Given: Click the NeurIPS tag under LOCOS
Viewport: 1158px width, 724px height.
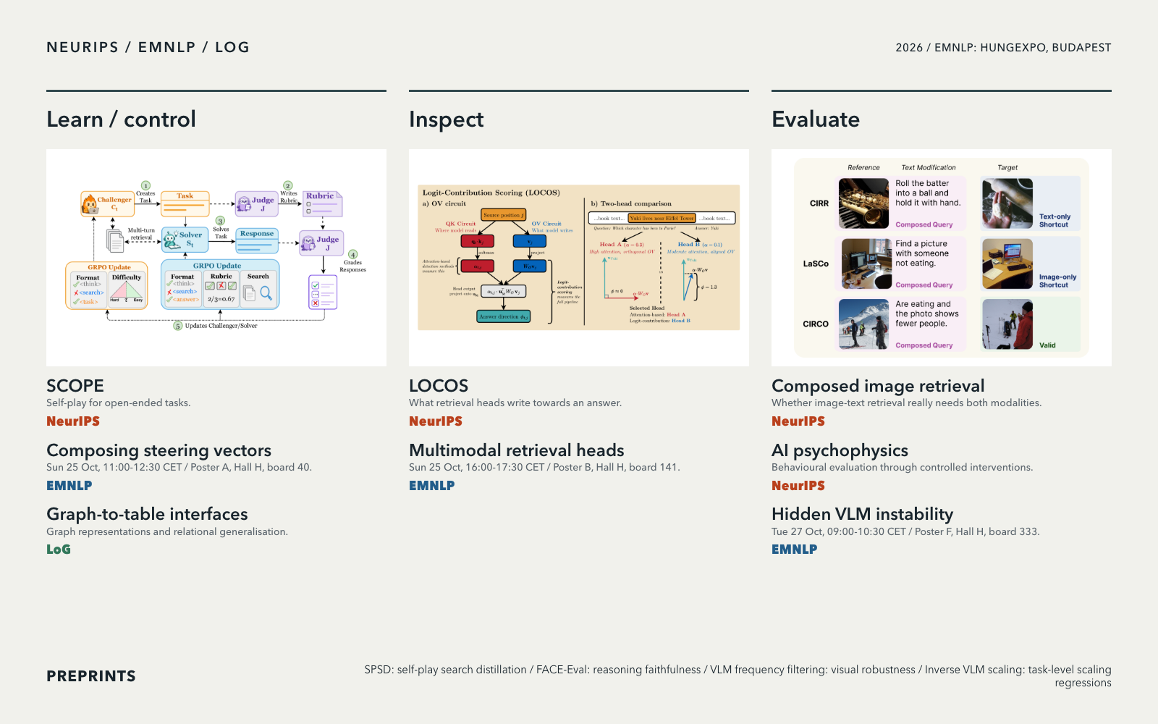Looking at the screenshot, I should coord(436,421).
